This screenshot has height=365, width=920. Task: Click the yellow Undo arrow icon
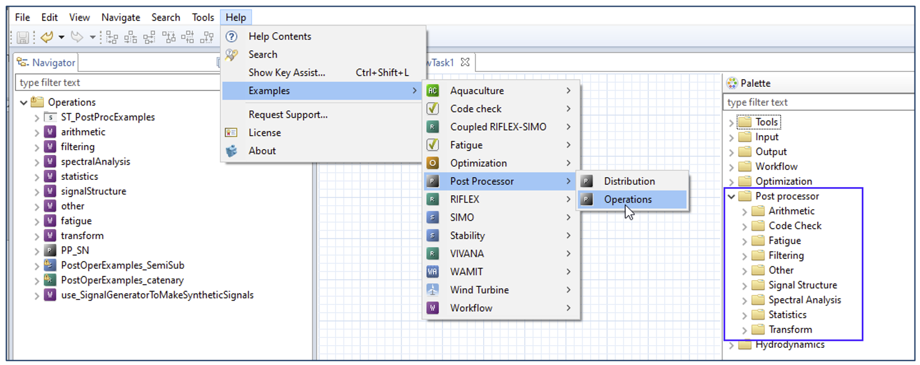(x=46, y=38)
